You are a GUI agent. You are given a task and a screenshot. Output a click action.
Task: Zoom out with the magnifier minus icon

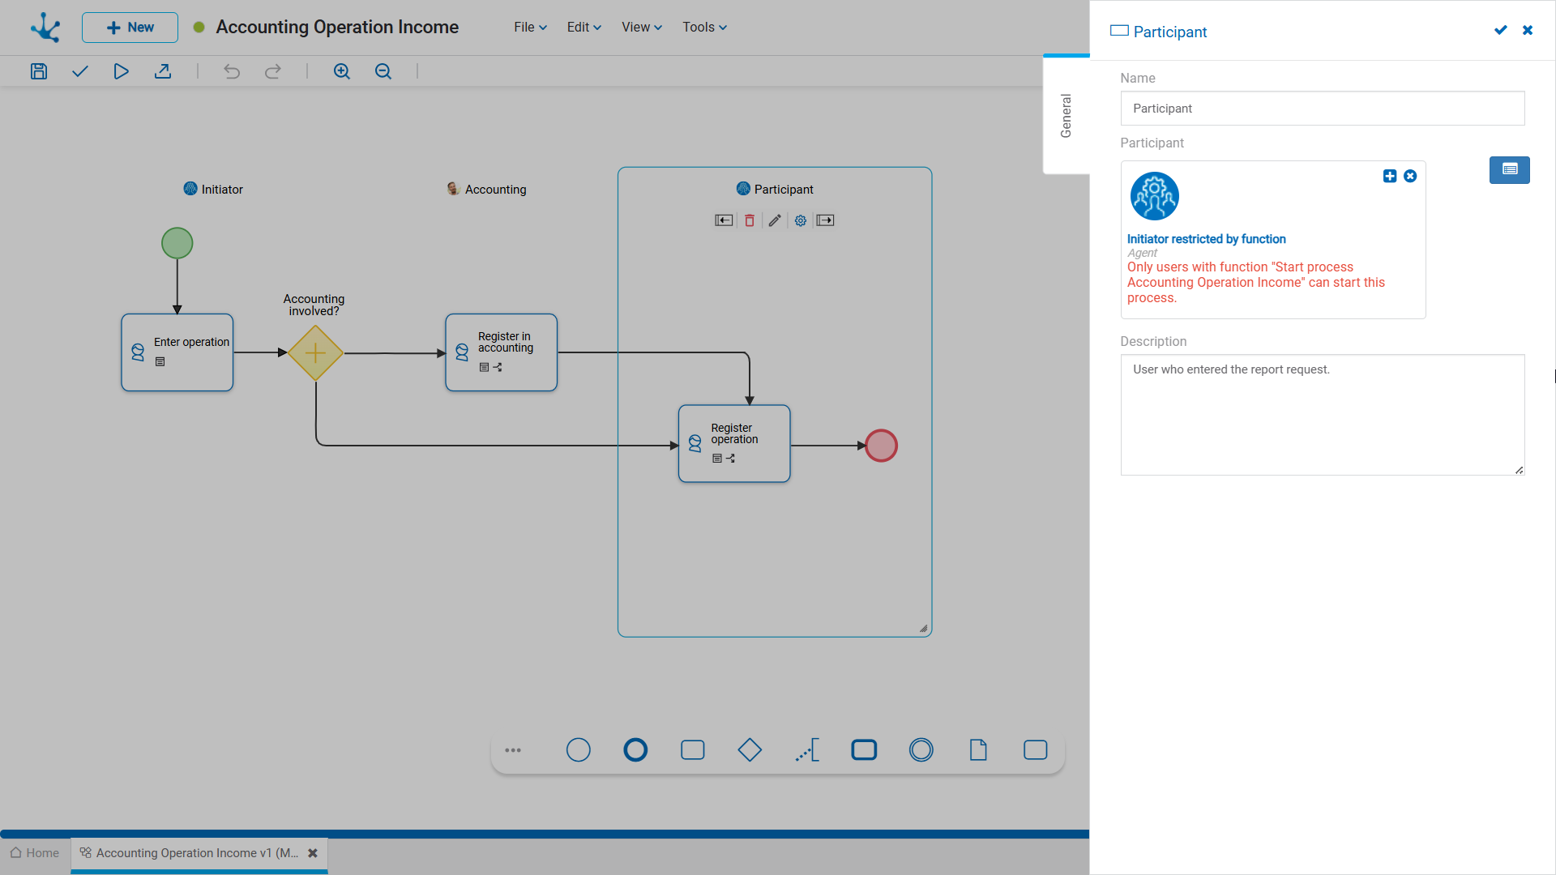[383, 71]
